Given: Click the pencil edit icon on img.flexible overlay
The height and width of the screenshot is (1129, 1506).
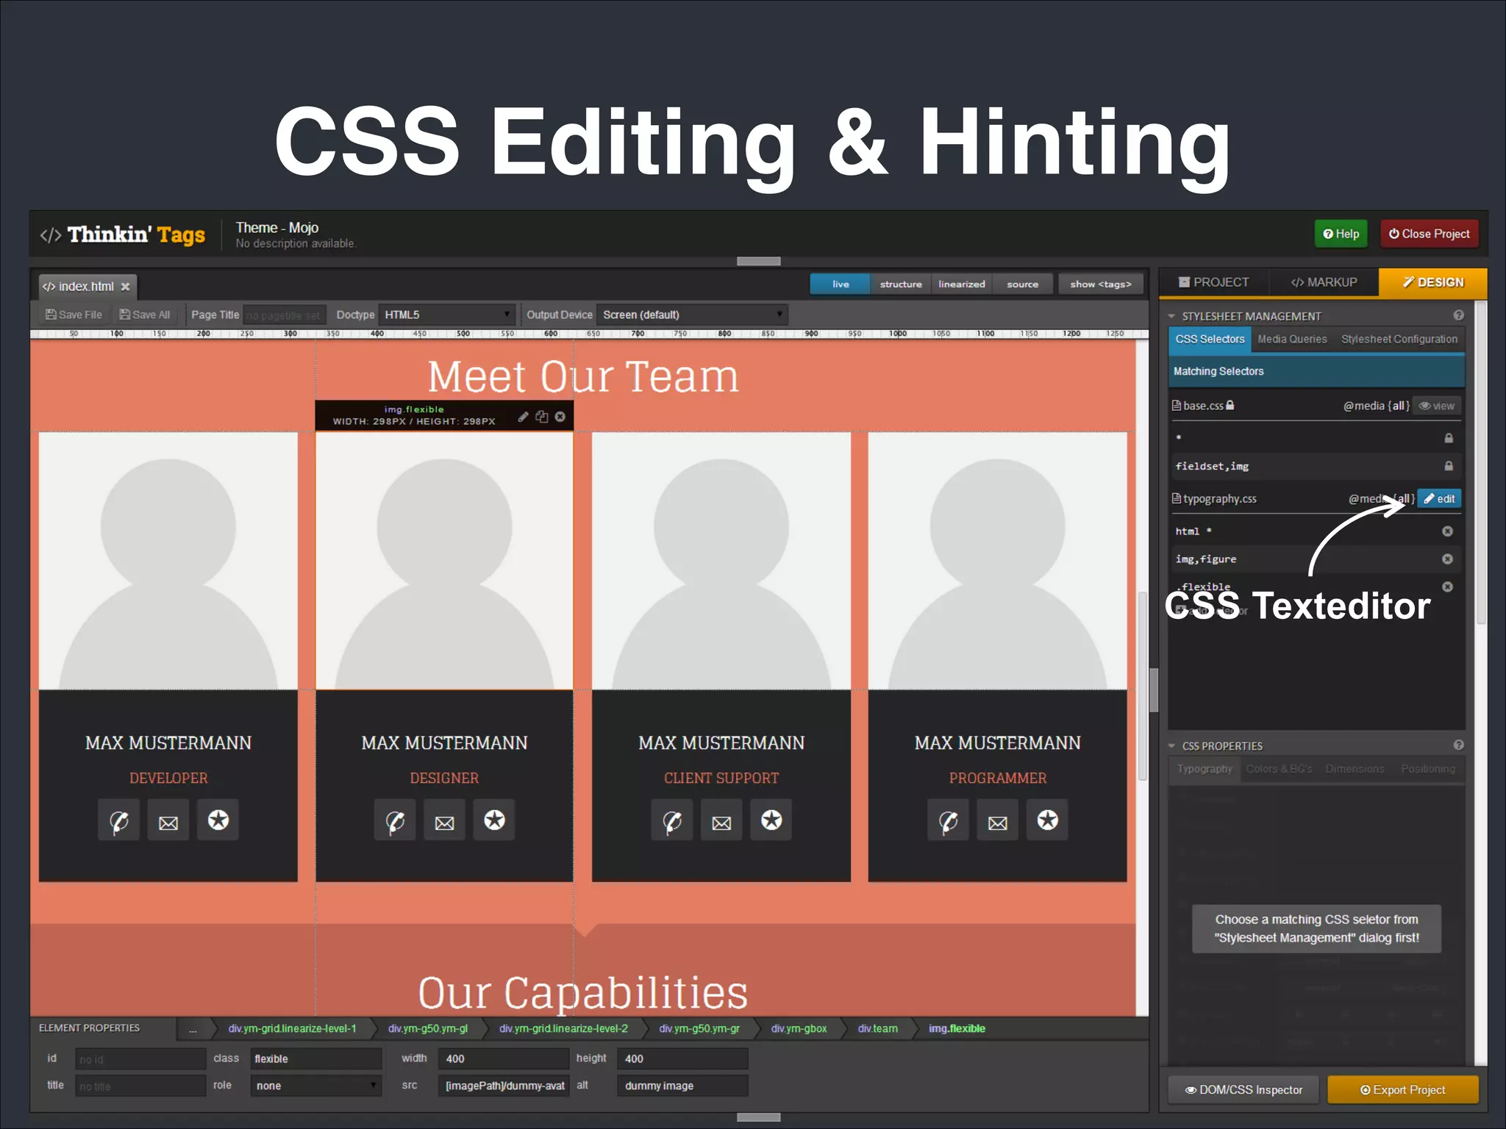Looking at the screenshot, I should point(523,417).
